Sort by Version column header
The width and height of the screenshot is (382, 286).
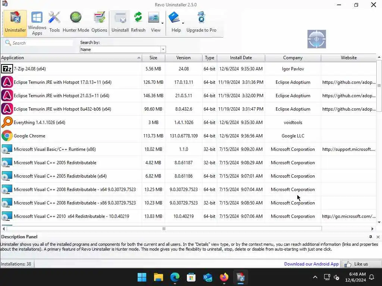point(184,58)
